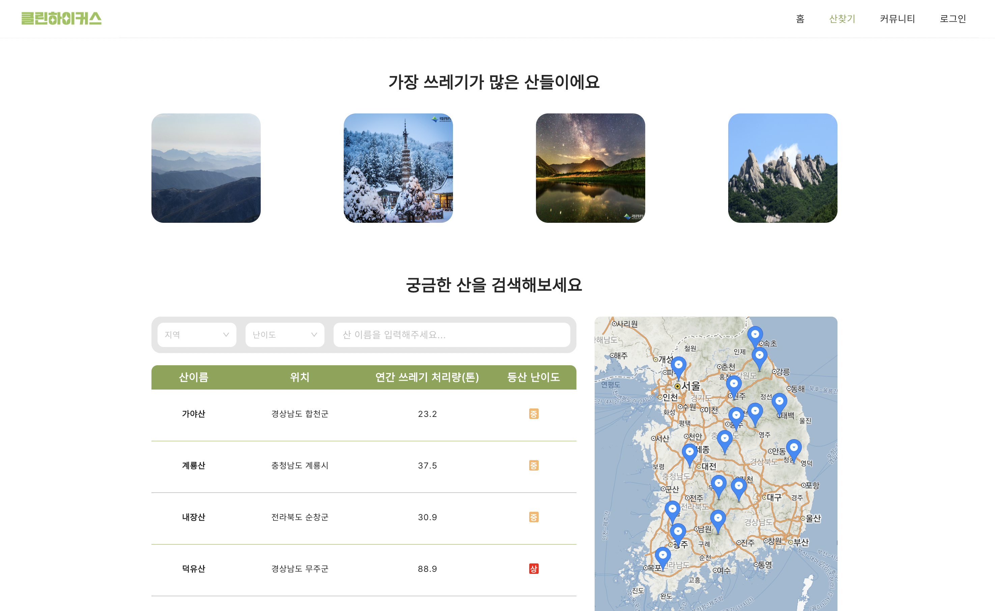Open the snowy pagoda temple thumbnail
This screenshot has width=995, height=611.
tap(398, 168)
